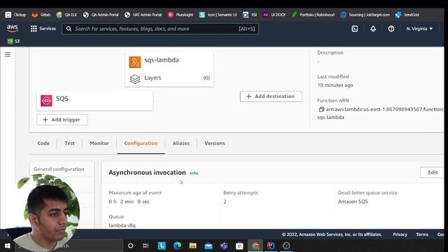Screen dimensions: 448x252
Task: Open the Pluralsight bookmark
Action: point(181,15)
